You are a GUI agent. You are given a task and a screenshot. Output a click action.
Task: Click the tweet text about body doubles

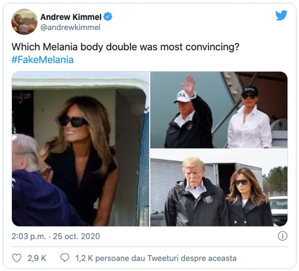(x=125, y=47)
